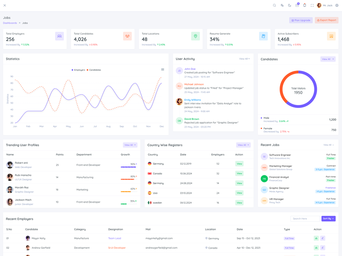Open the Statistics chart hamburger menu
Screen dimensions: 342x256
(162, 70)
